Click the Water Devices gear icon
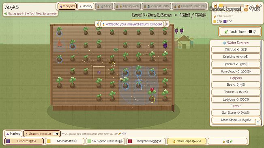Viewport: 264px width, 148px height. point(224,43)
